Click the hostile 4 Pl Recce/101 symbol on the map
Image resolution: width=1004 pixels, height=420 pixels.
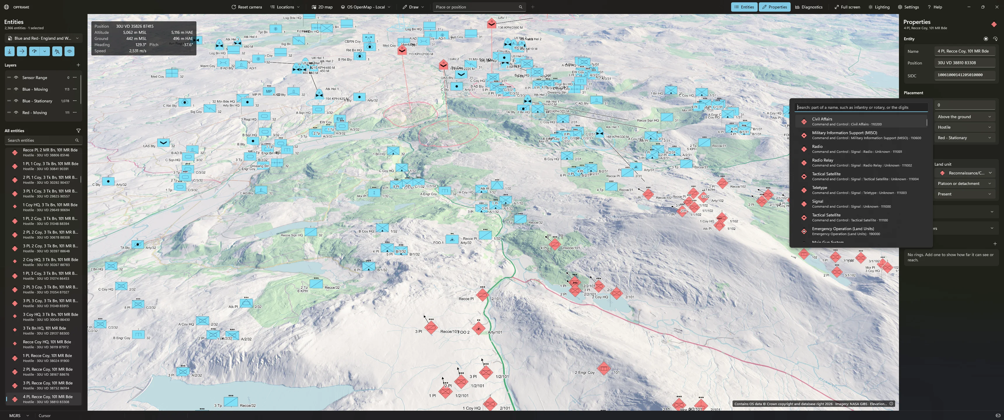[555, 244]
